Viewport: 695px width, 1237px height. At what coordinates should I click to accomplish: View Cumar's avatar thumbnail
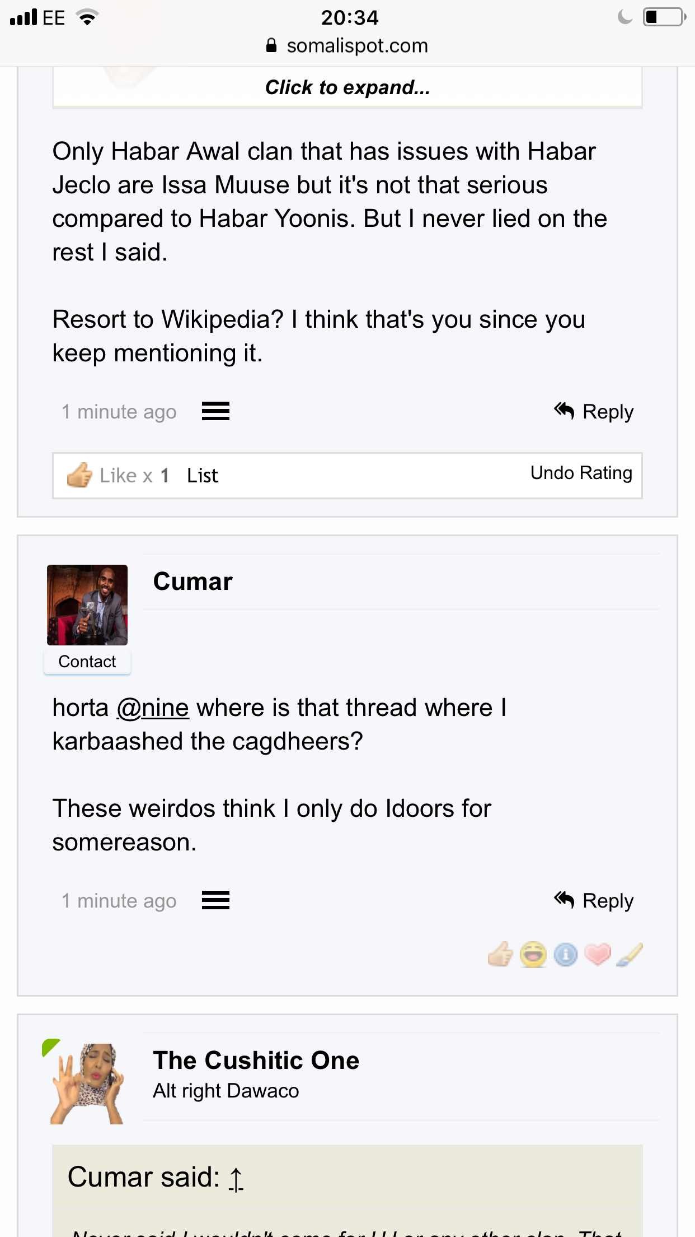pos(87,605)
